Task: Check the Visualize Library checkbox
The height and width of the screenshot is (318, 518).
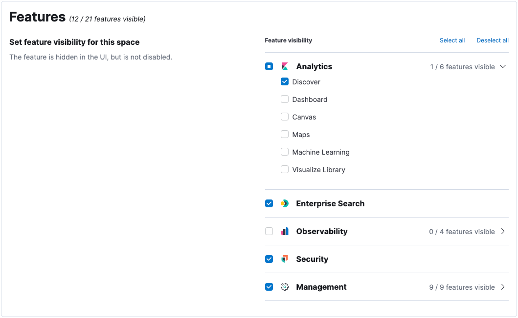Action: tap(285, 170)
